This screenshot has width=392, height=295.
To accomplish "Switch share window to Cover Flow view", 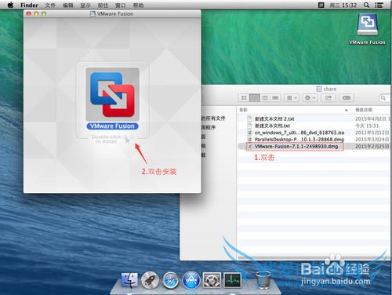I will click(x=275, y=98).
